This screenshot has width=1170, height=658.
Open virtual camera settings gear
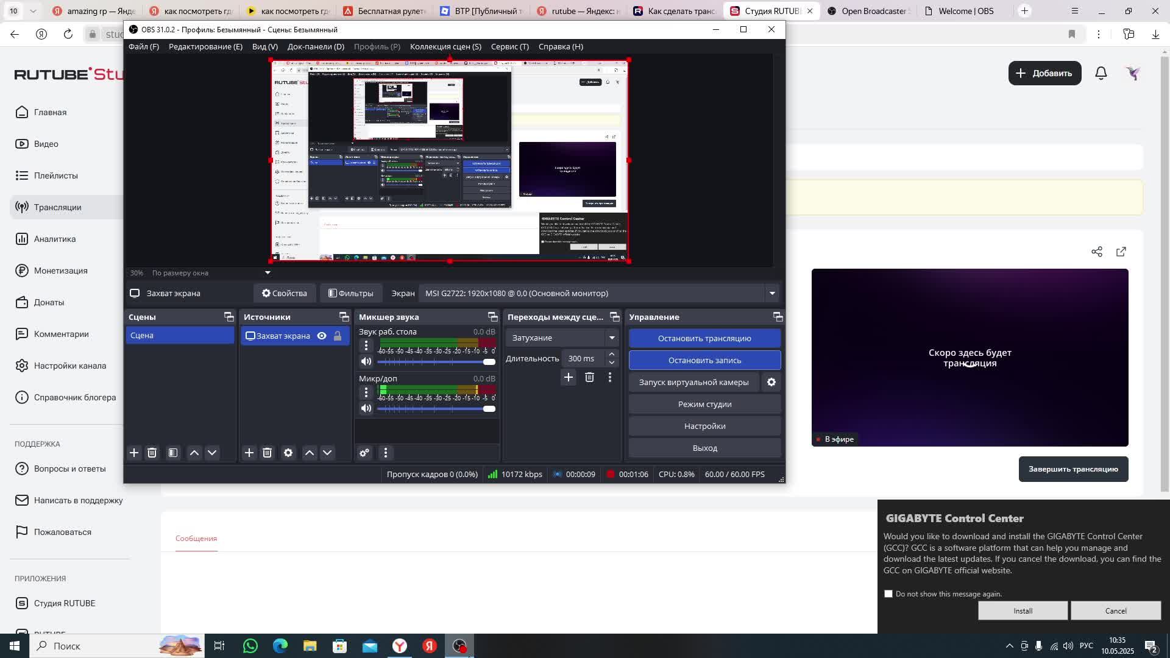(771, 382)
